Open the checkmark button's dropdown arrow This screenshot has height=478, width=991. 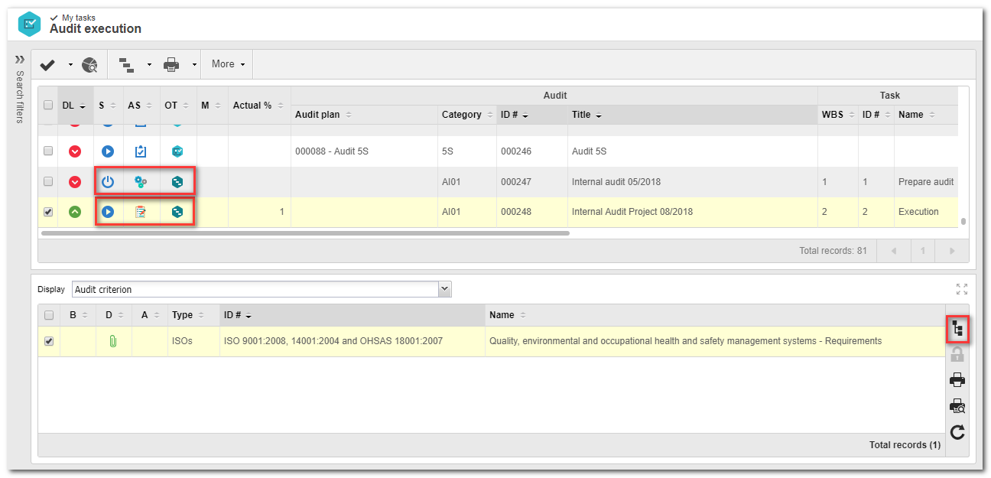pyautogui.click(x=70, y=65)
